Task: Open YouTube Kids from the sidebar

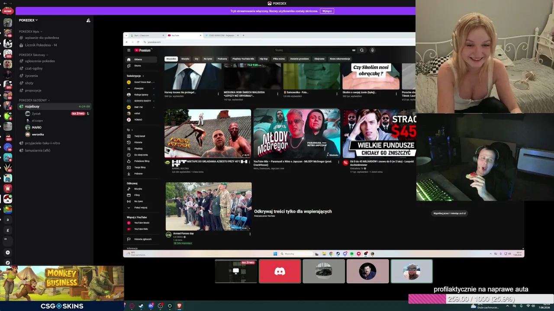Action: [x=141, y=229]
